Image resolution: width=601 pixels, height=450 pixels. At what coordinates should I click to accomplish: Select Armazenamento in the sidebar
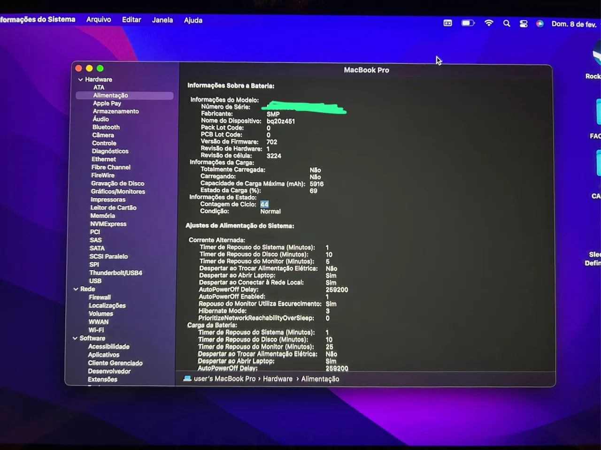point(116,111)
